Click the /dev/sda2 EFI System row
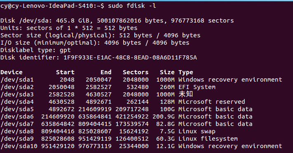 tap(108, 87)
